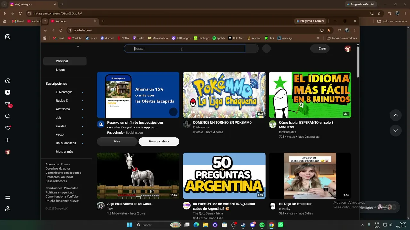Open the Instagram profile avatar in sidebar

(8, 152)
